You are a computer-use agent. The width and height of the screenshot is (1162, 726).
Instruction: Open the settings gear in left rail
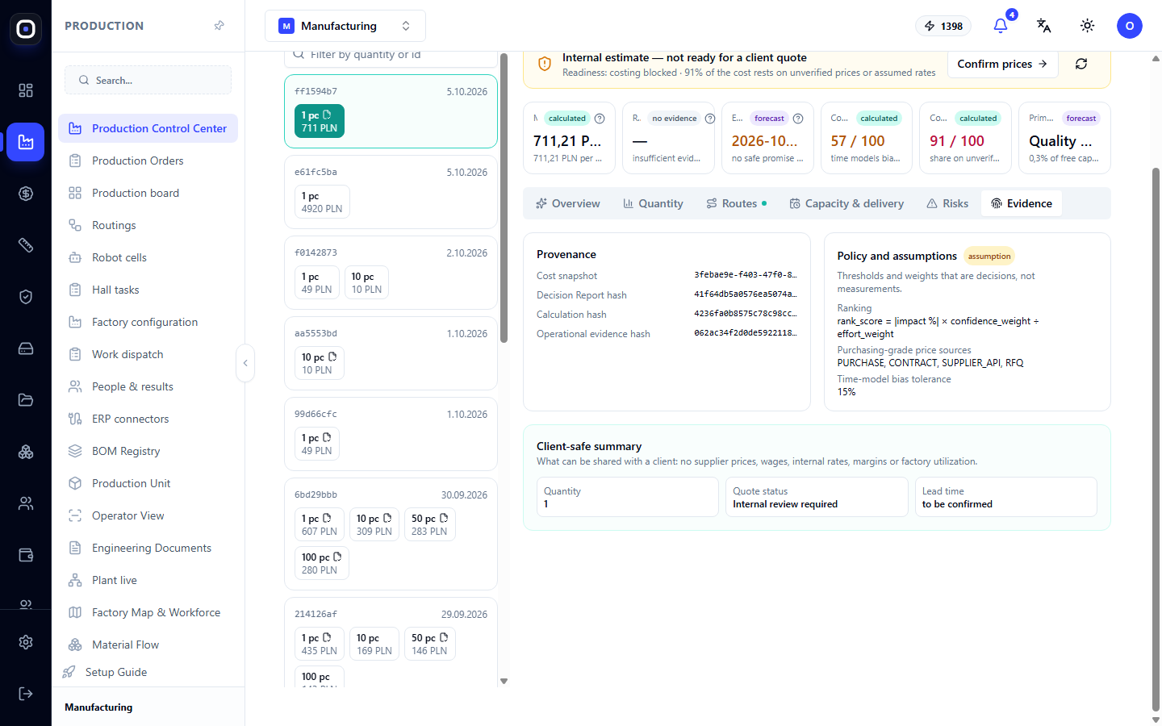[26, 642]
